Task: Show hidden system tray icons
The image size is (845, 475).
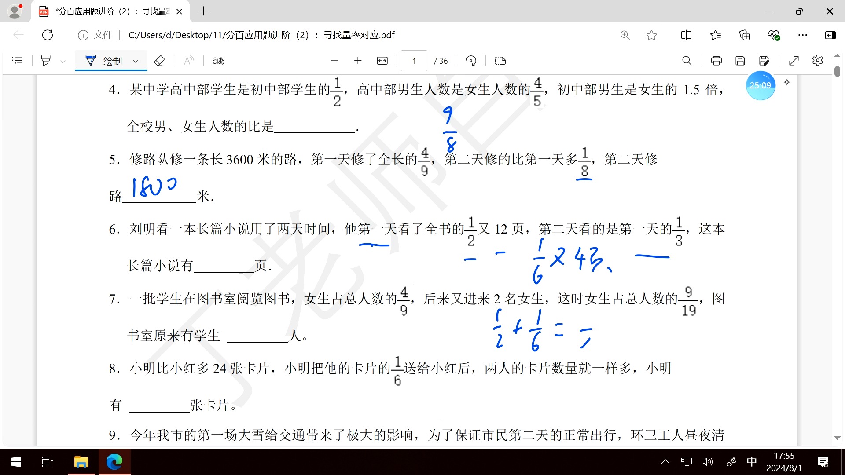Action: pyautogui.click(x=665, y=462)
